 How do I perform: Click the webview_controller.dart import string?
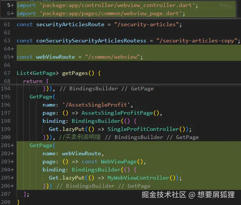coord(118,6)
